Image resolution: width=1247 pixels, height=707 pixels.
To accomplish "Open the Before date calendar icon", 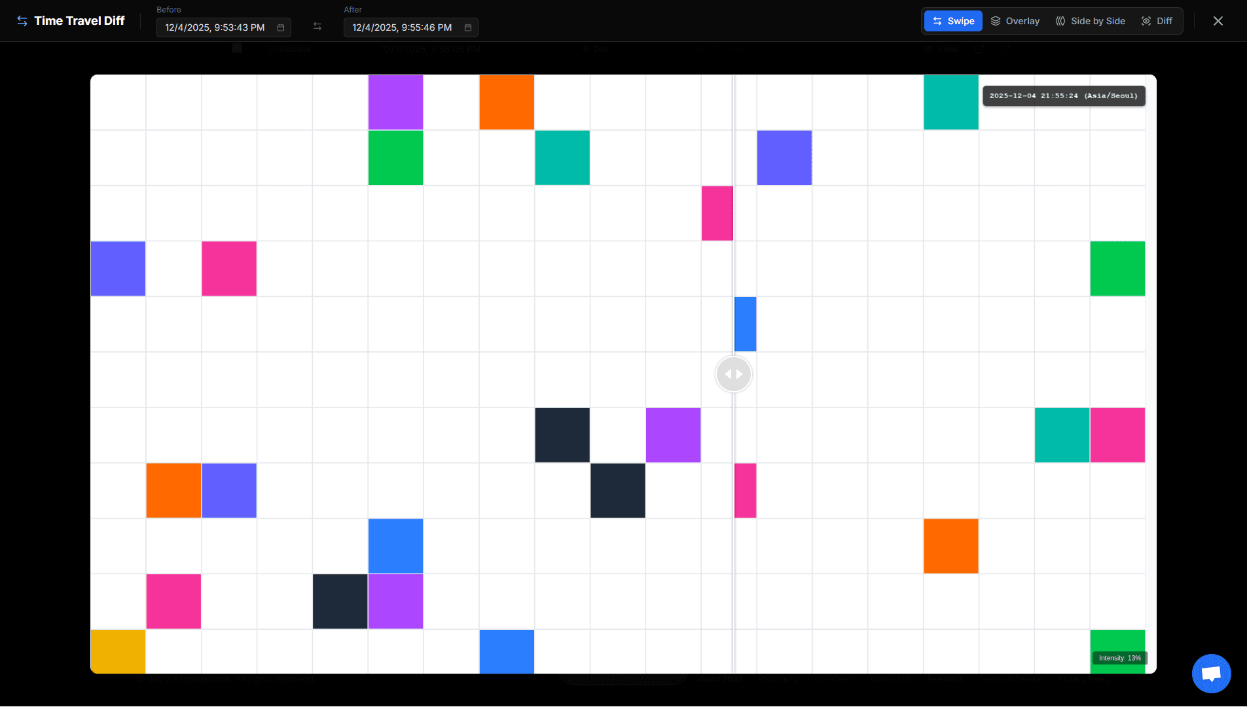I will (x=281, y=27).
